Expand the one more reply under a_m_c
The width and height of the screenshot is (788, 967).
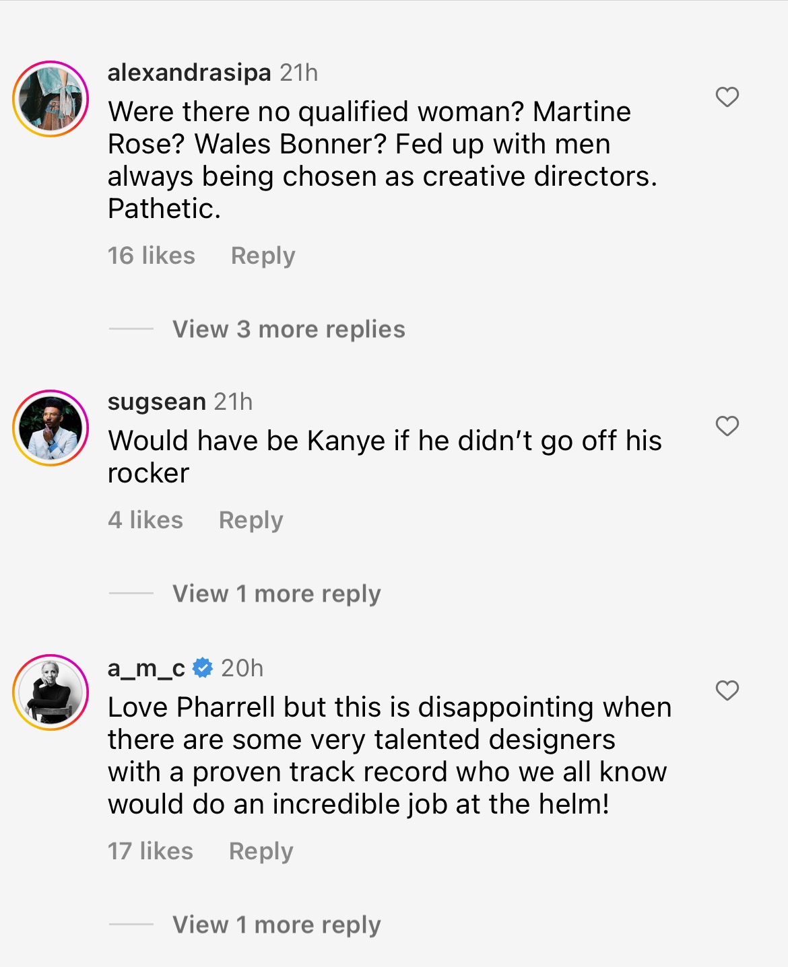pyautogui.click(x=277, y=925)
